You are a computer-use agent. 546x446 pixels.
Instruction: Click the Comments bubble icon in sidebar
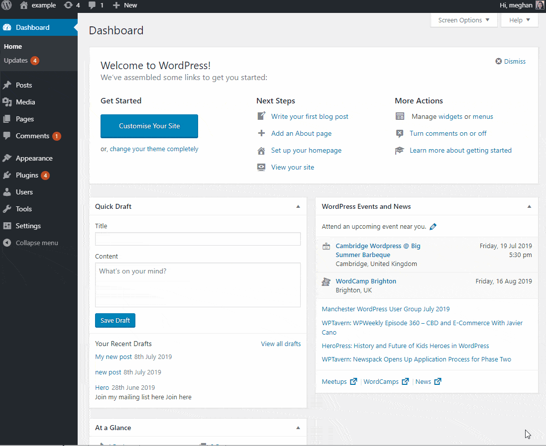[x=7, y=136]
